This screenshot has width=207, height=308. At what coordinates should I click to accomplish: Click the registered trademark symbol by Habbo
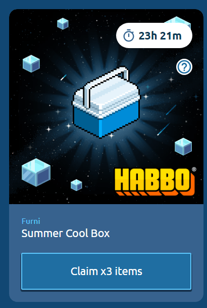pos(194,169)
